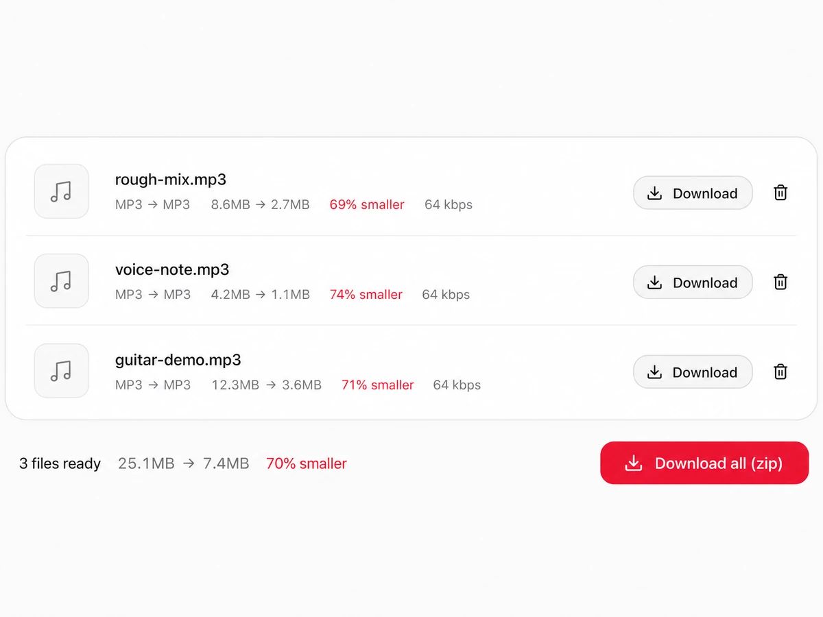Click the 70% smaller total label
The height and width of the screenshot is (617, 823).
pyautogui.click(x=307, y=463)
